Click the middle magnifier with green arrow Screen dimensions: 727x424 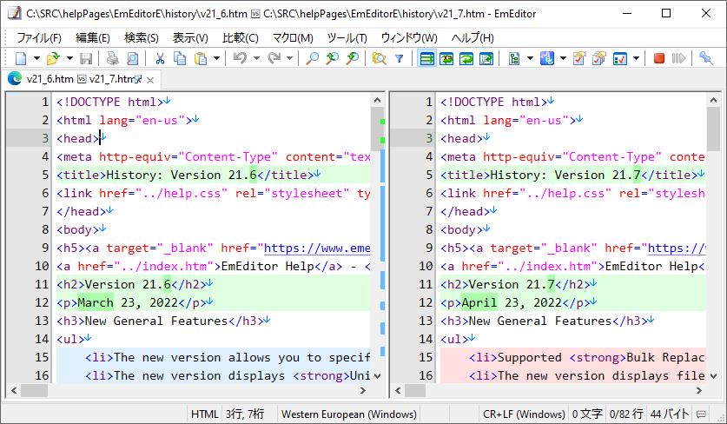[332, 58]
